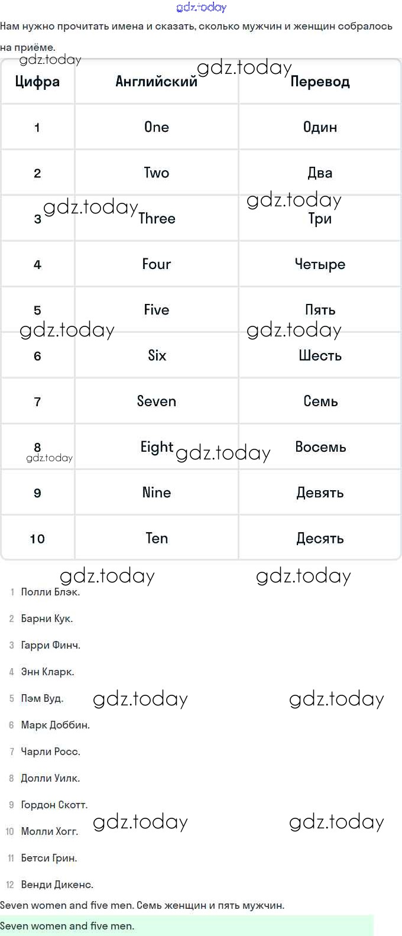Select the 'Seven' cell in the table
Image resolution: width=402 pixels, height=936 pixels.
(156, 401)
